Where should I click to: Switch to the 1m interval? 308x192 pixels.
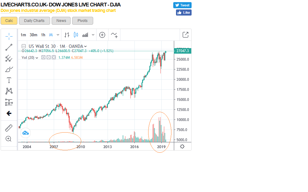[x=23, y=35]
